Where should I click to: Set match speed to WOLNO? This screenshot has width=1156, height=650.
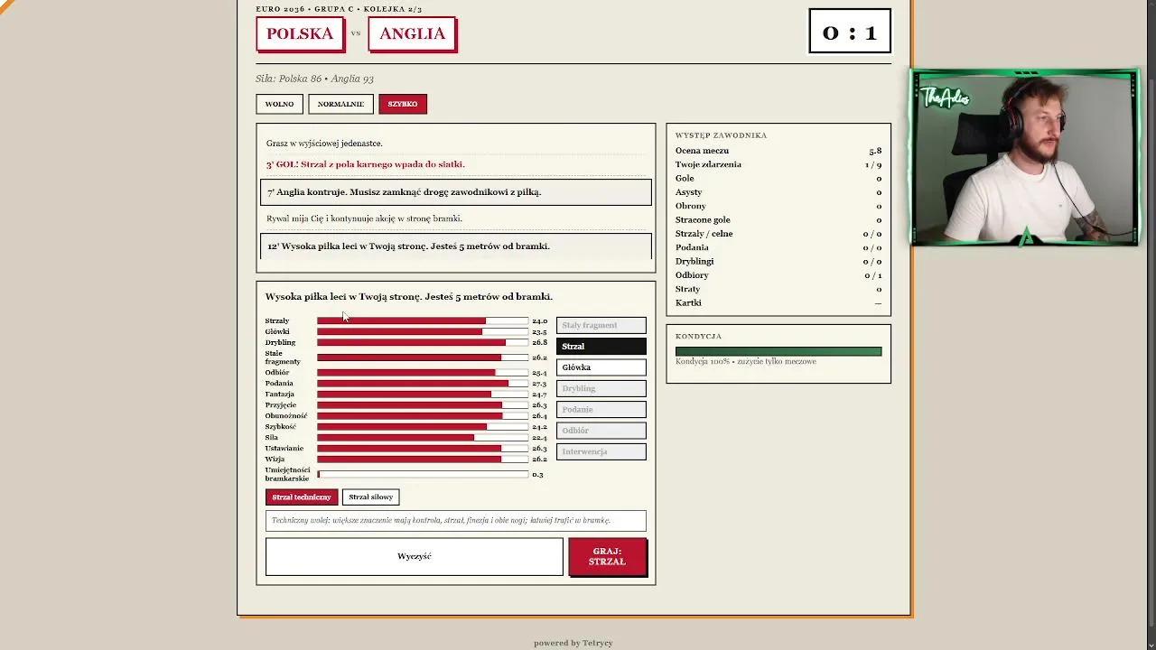pyautogui.click(x=279, y=104)
